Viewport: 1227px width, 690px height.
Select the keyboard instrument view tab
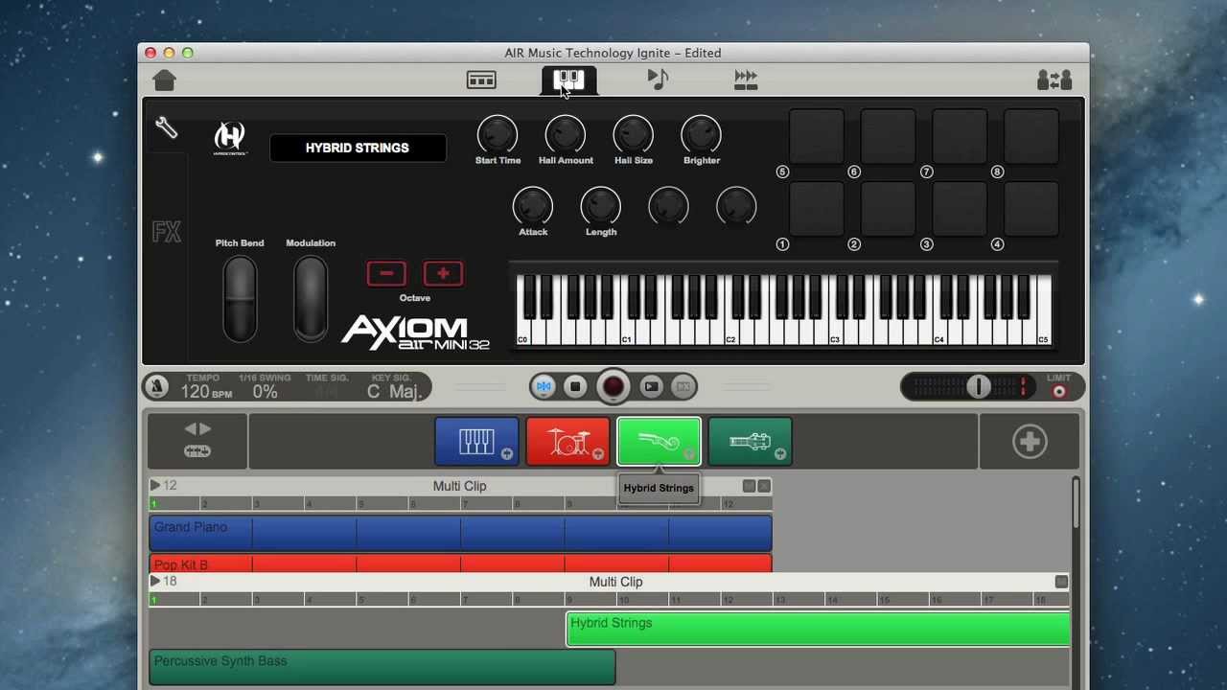[x=568, y=80]
